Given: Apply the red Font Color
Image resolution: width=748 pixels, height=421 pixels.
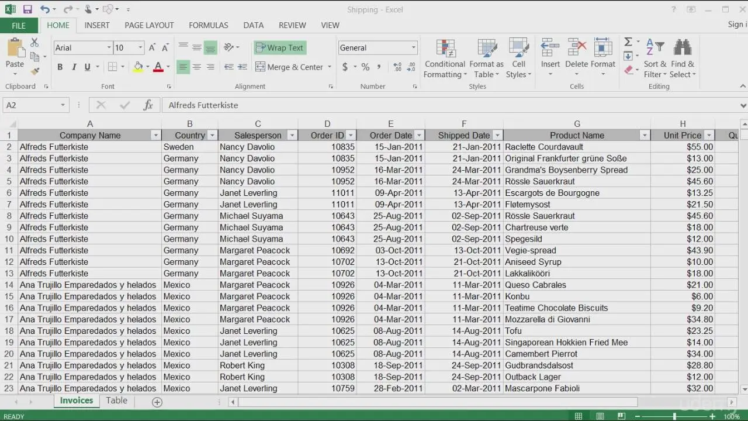Looking at the screenshot, I should 158,67.
